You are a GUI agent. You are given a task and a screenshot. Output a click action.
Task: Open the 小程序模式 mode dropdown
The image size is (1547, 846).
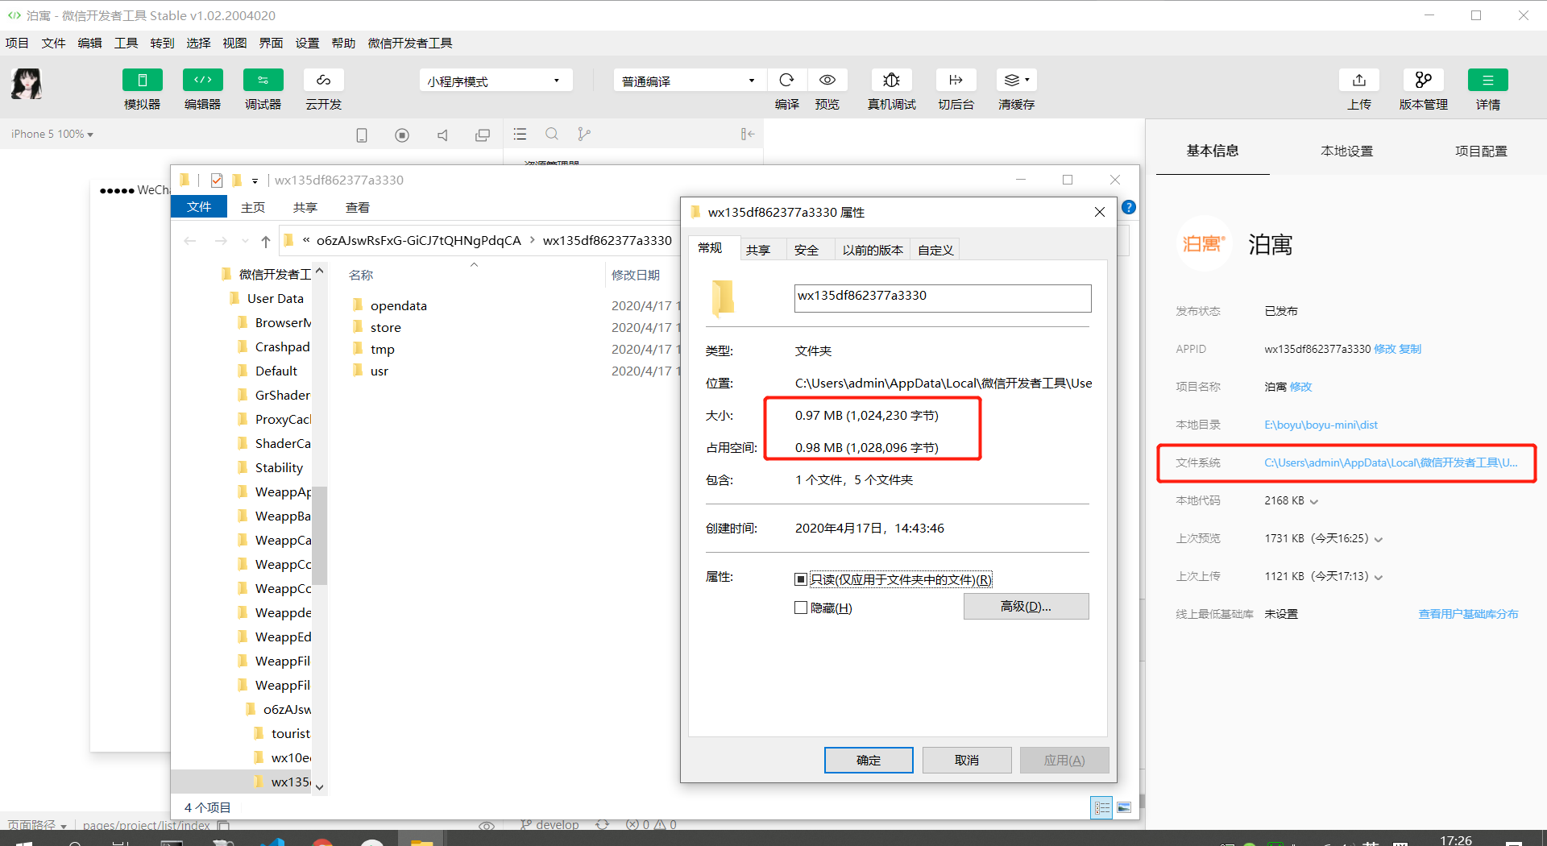(496, 81)
